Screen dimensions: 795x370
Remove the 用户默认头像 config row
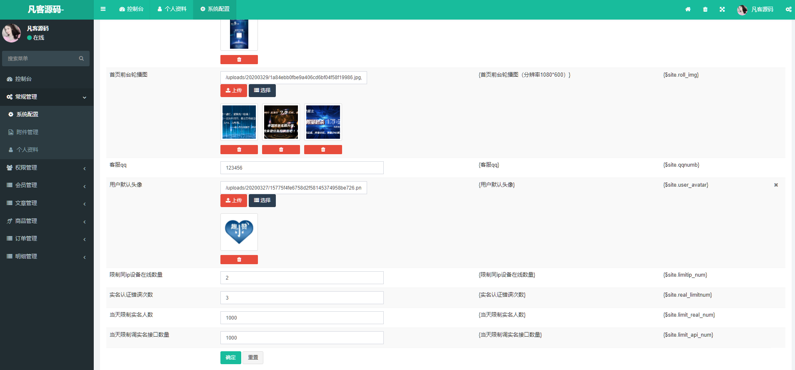pos(776,185)
